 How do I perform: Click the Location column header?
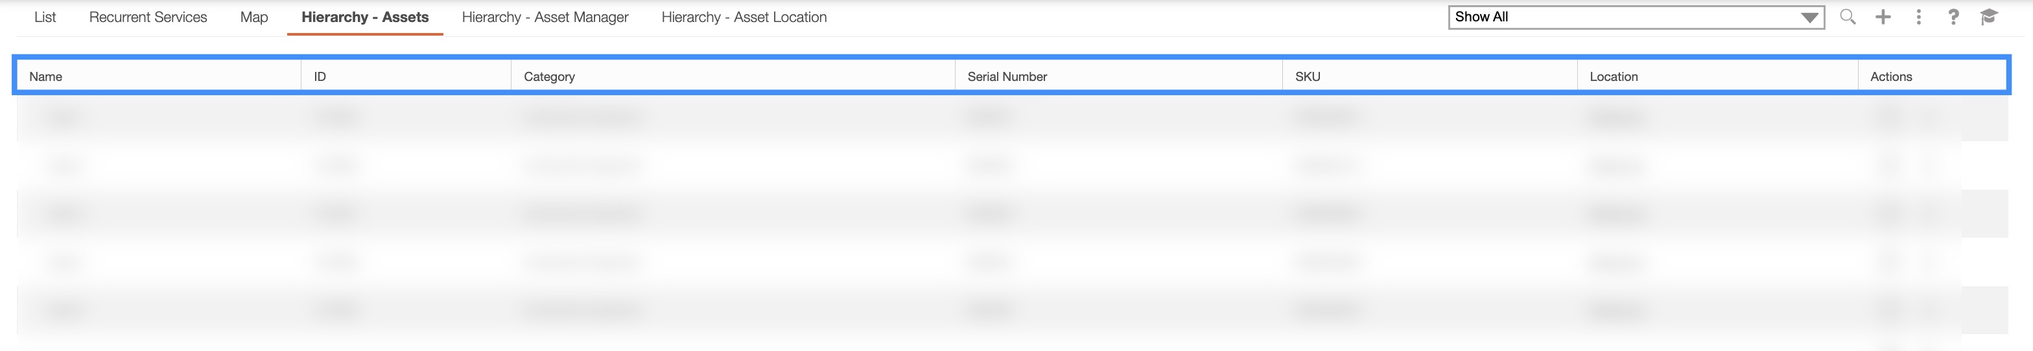[1613, 76]
